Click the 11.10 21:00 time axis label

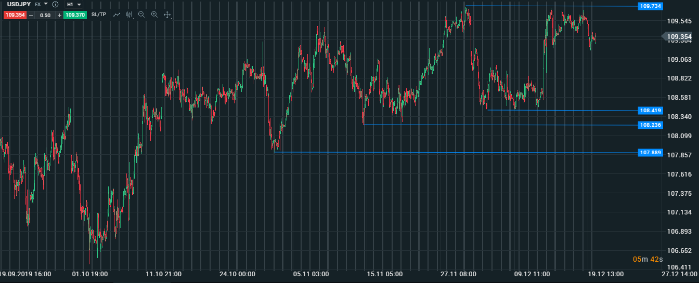(163, 274)
